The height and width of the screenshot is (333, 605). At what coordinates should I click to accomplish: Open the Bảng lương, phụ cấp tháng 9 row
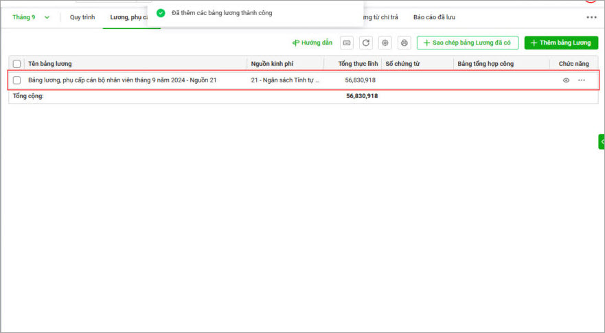tap(304, 80)
